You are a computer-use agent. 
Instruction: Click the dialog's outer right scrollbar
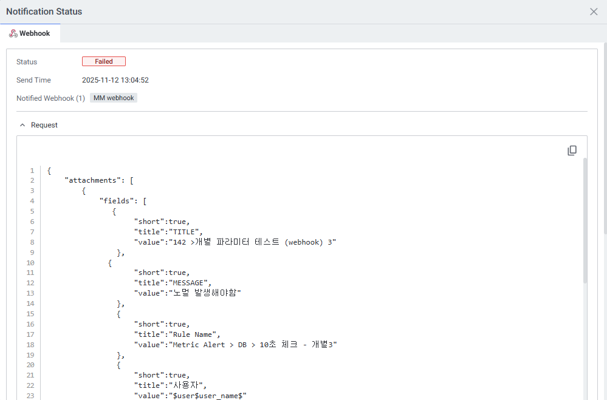pos(605,140)
